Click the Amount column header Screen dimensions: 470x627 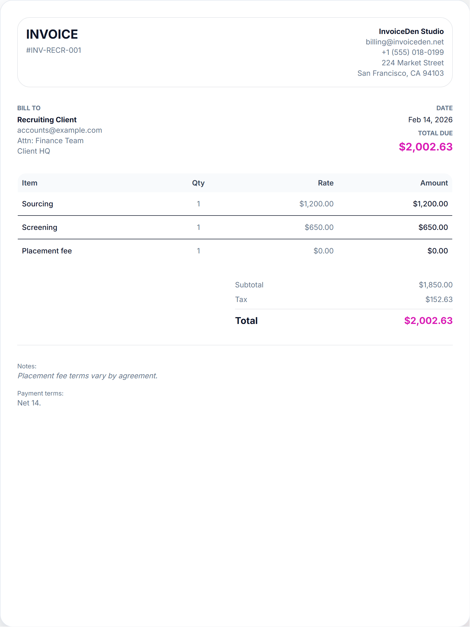coord(434,183)
